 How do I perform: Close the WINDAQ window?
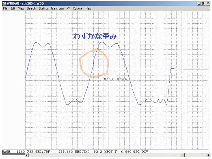point(208,3)
